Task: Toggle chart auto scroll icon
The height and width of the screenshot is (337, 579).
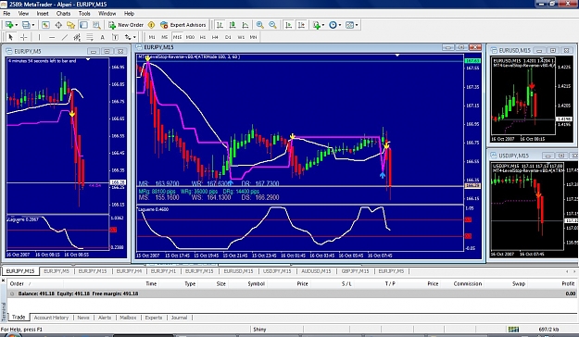Action: 289,25
